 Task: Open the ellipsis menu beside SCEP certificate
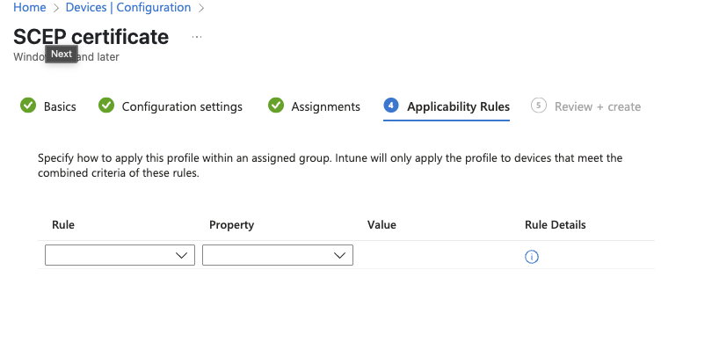197,37
